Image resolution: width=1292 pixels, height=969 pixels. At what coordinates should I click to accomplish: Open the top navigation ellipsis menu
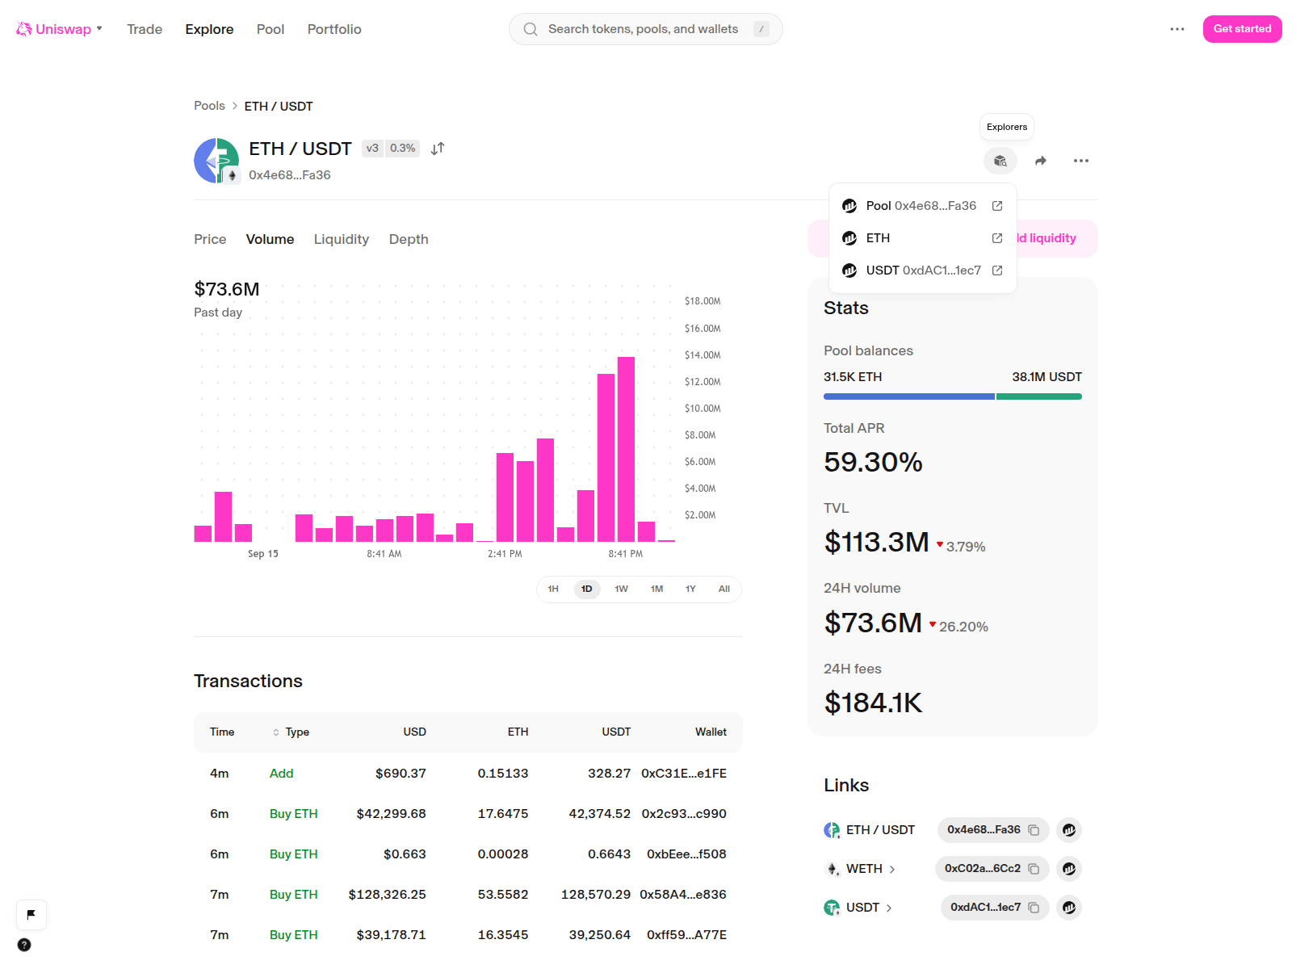point(1177,29)
